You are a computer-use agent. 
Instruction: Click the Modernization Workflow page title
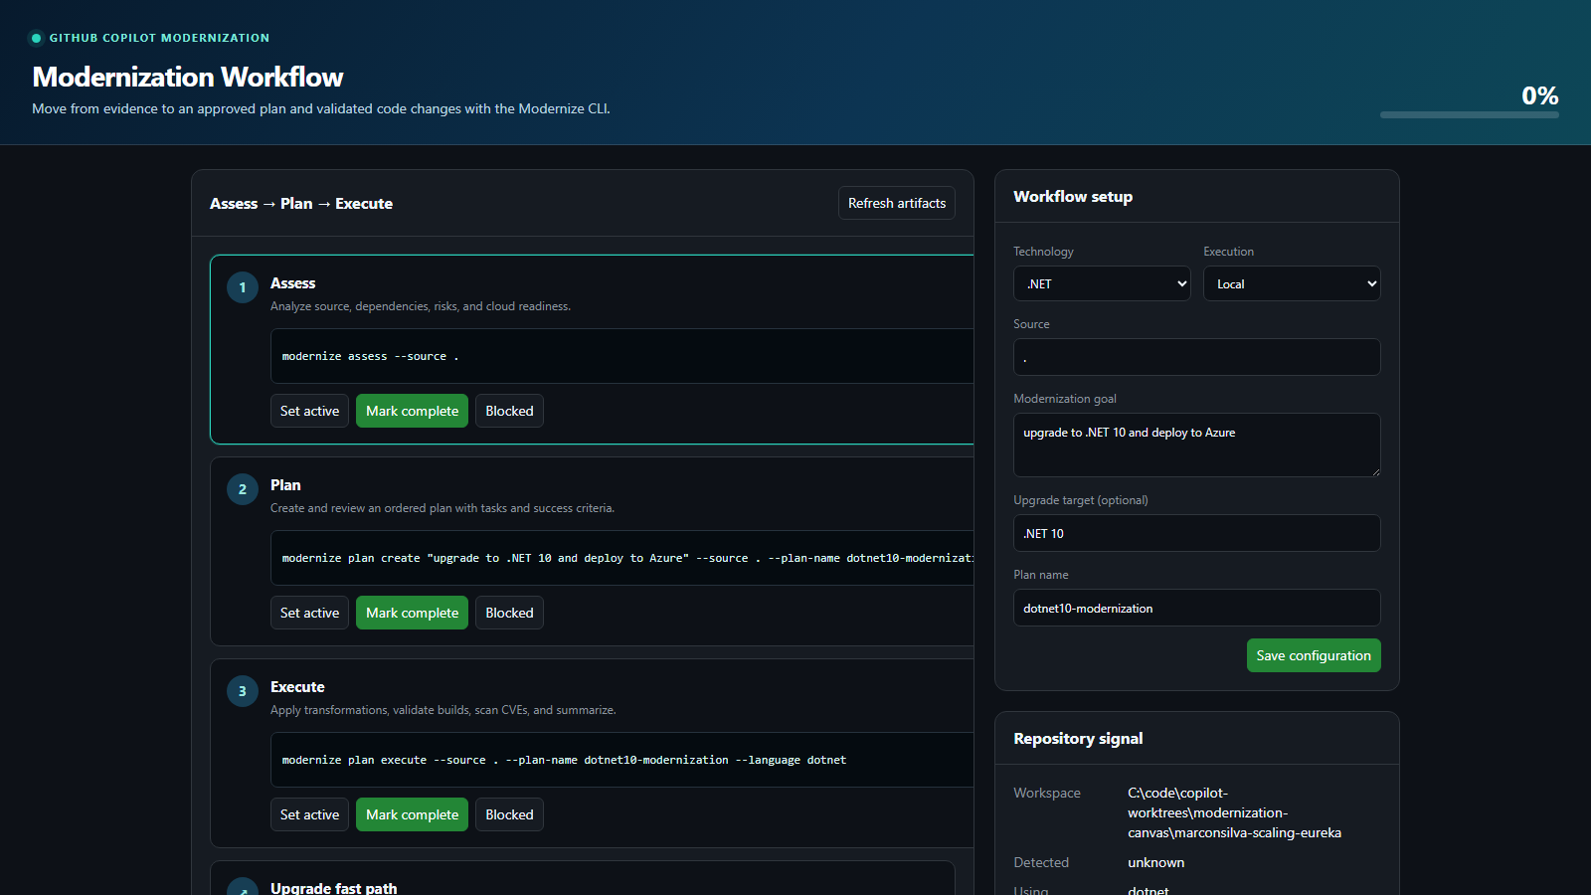(x=188, y=77)
